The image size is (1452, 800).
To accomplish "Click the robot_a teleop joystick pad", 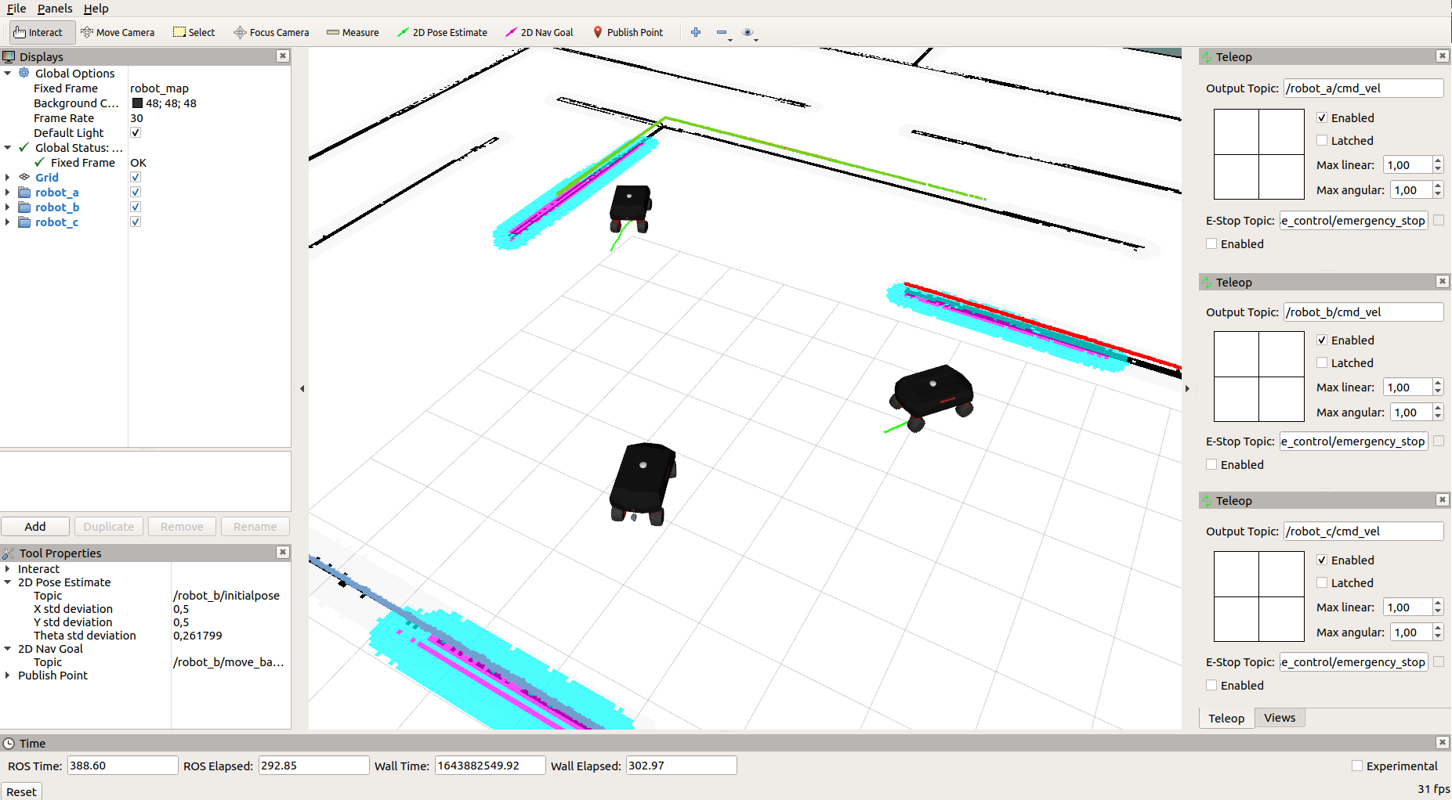I will pos(1258,154).
